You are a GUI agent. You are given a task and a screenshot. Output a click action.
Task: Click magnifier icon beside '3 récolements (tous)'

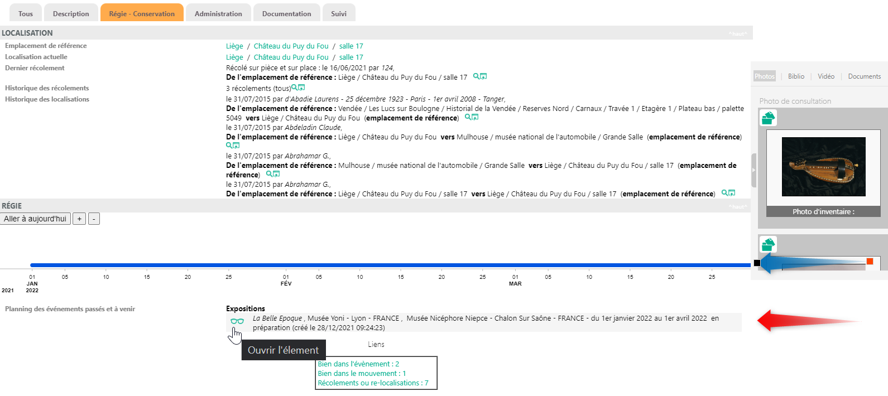tap(294, 88)
